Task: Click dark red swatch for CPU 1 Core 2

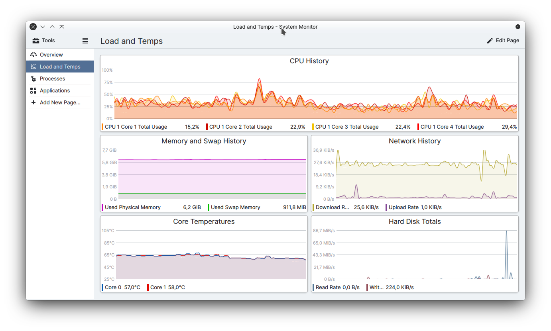Action: click(207, 127)
